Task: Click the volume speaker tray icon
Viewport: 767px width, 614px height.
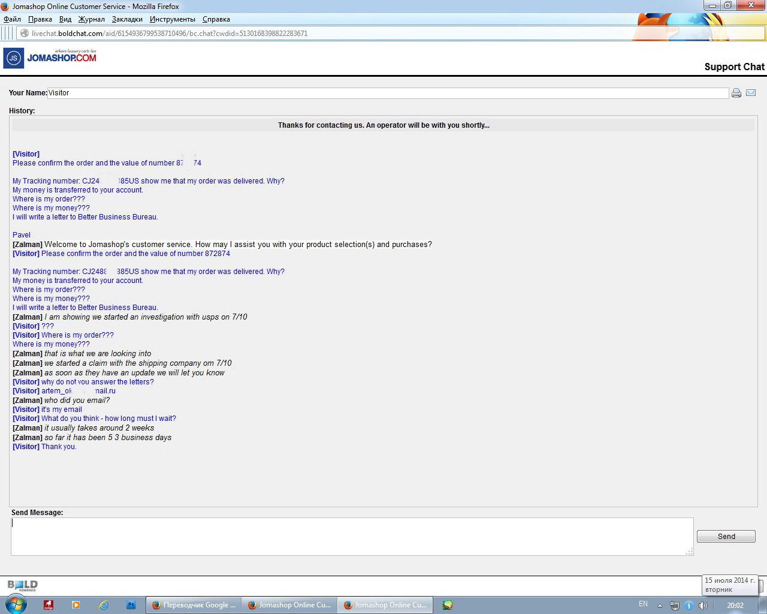Action: coord(703,605)
